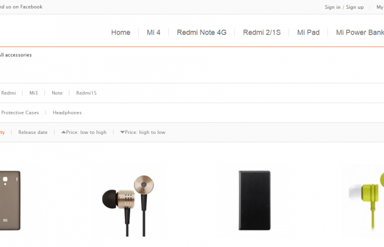Sort products by Release date
Viewport: 384px width, 247px height.
coord(33,132)
